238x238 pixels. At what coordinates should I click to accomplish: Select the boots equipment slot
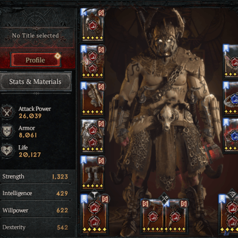pyautogui.click(x=92, y=173)
